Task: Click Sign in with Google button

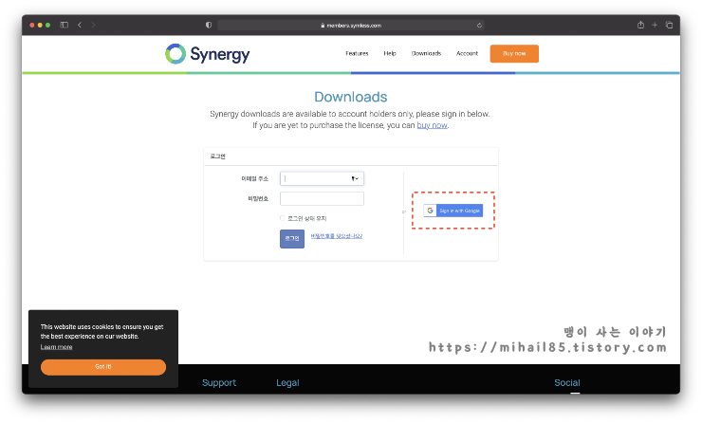Action: tap(453, 211)
